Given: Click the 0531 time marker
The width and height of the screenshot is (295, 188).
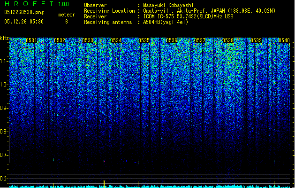Looking at the screenshot, I should click(x=31, y=40).
